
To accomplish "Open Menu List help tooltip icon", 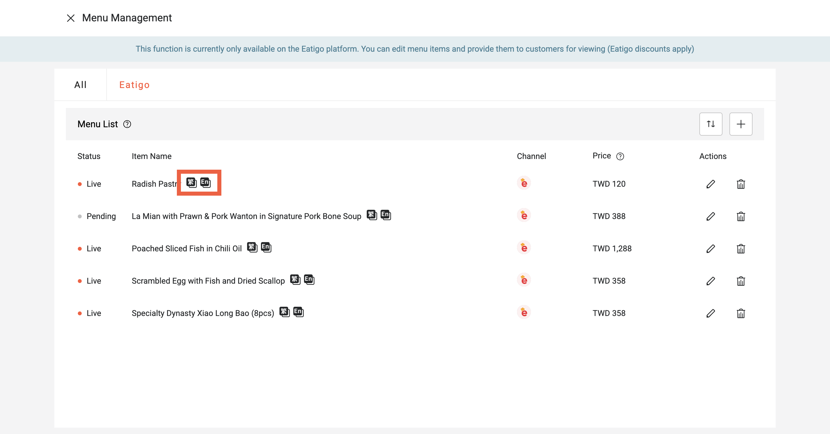I will [x=127, y=124].
